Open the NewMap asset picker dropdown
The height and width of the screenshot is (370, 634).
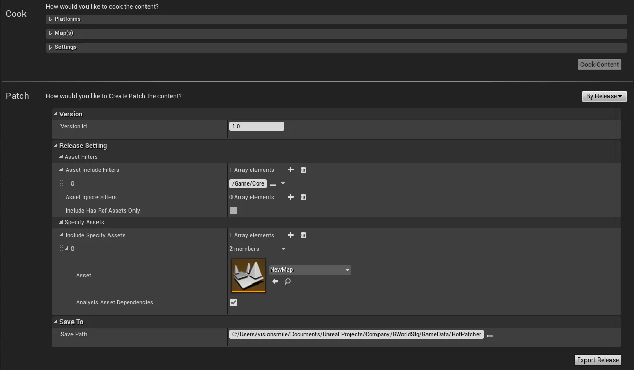310,270
